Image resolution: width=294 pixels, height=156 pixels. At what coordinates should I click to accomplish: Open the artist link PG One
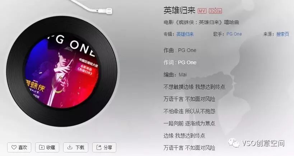234,34
